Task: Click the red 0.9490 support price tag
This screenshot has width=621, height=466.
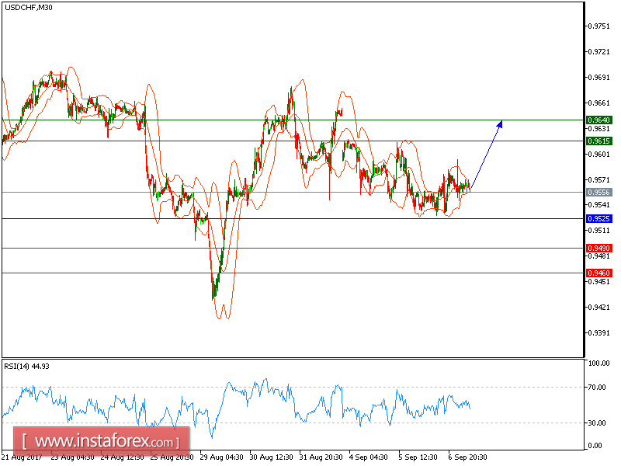Action: click(598, 248)
